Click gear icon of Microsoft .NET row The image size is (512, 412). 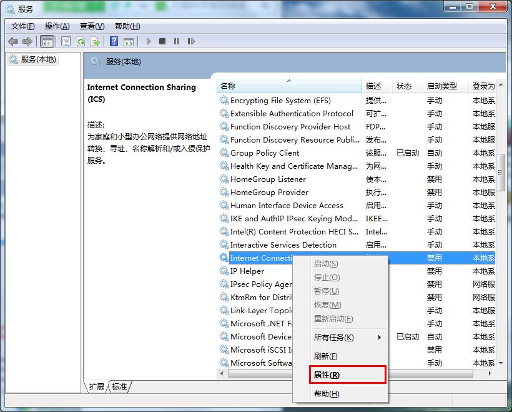(224, 323)
